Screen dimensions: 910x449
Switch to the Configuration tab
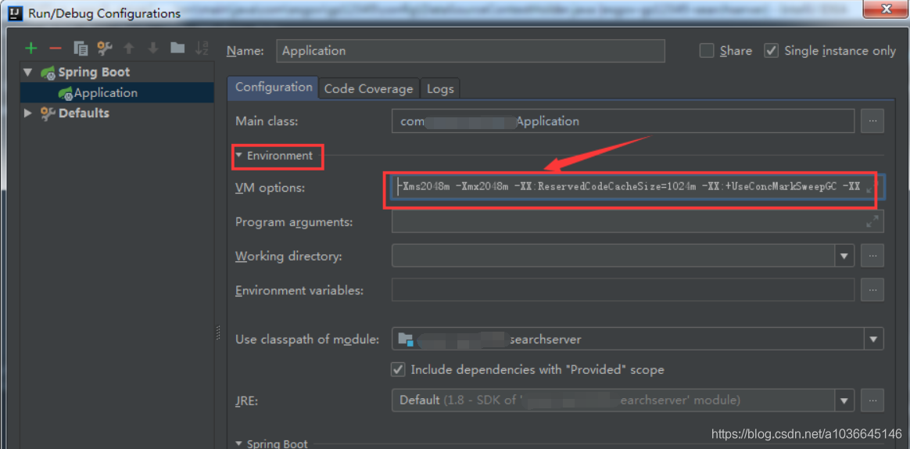click(x=274, y=87)
